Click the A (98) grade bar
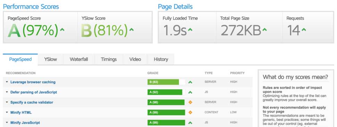Screen dimensions: 337x127 pos(166,102)
